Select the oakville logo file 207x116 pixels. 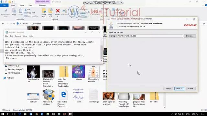93,96
